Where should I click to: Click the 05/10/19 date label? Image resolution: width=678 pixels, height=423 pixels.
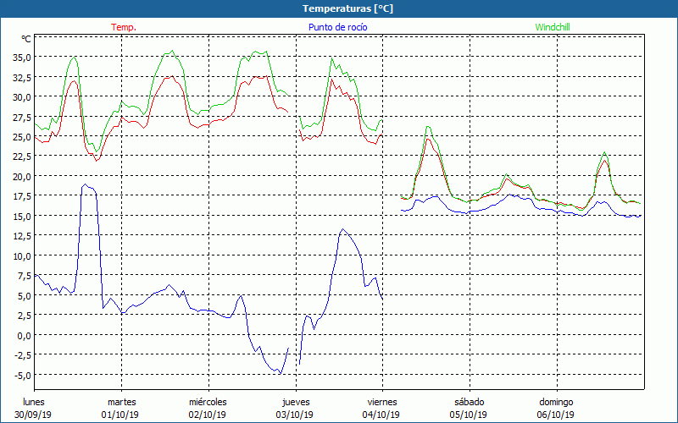tap(469, 415)
